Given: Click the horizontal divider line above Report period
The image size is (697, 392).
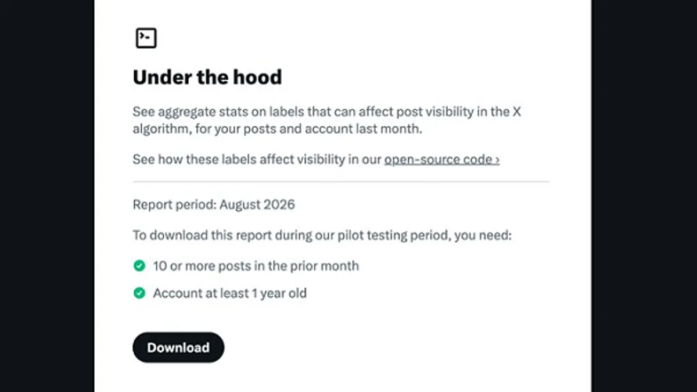Looking at the screenshot, I should pyautogui.click(x=341, y=182).
